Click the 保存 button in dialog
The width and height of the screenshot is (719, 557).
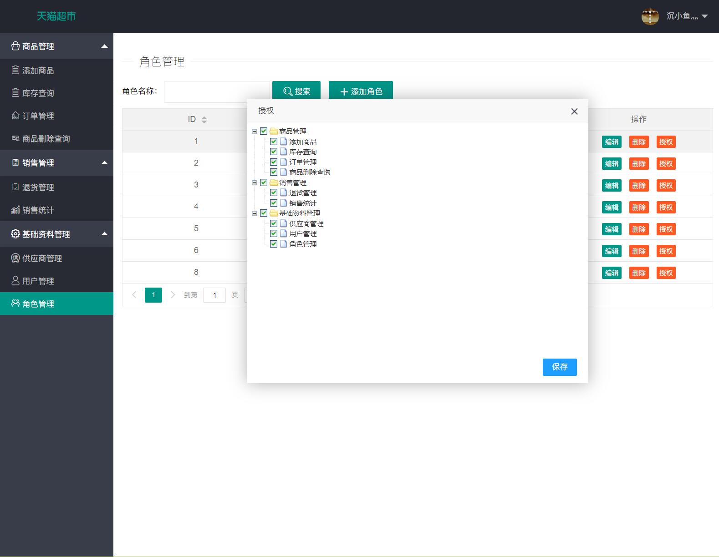(560, 367)
